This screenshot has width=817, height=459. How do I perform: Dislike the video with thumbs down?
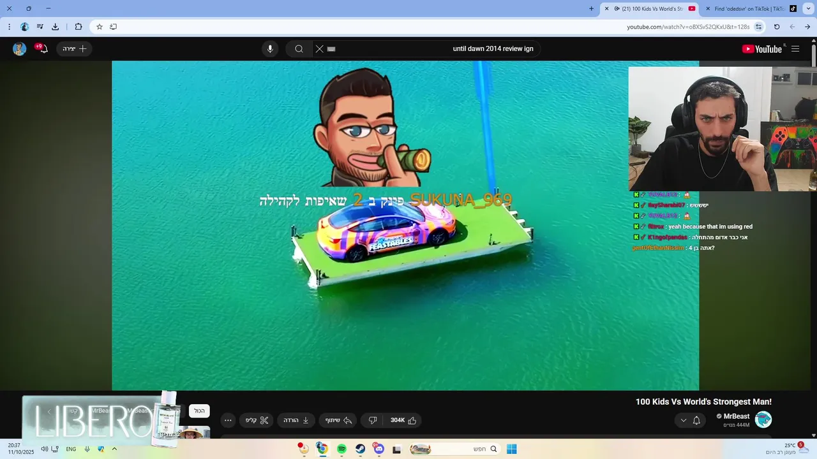point(373,420)
